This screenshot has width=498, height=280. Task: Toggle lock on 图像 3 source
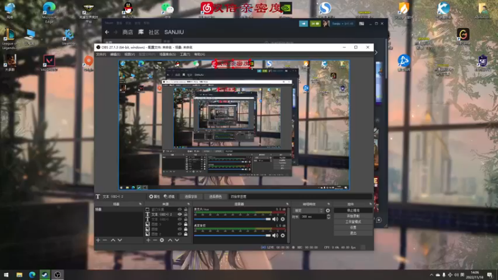pos(186,224)
